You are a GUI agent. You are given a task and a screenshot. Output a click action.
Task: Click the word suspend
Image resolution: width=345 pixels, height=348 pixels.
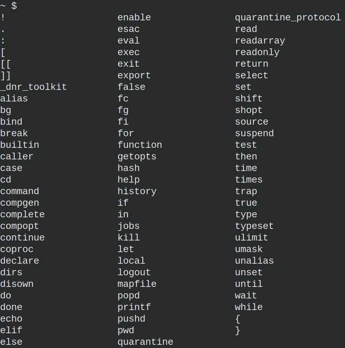[x=254, y=133]
